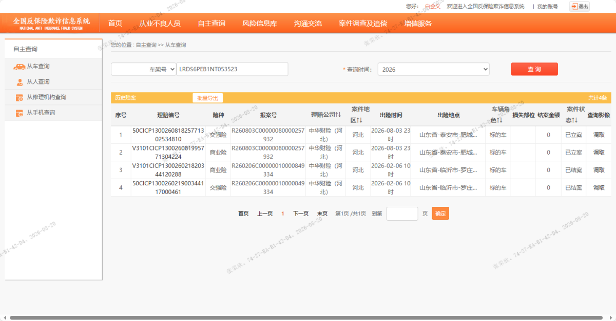Click 调取 in row 3
This screenshot has width=616, height=321.
[599, 170]
